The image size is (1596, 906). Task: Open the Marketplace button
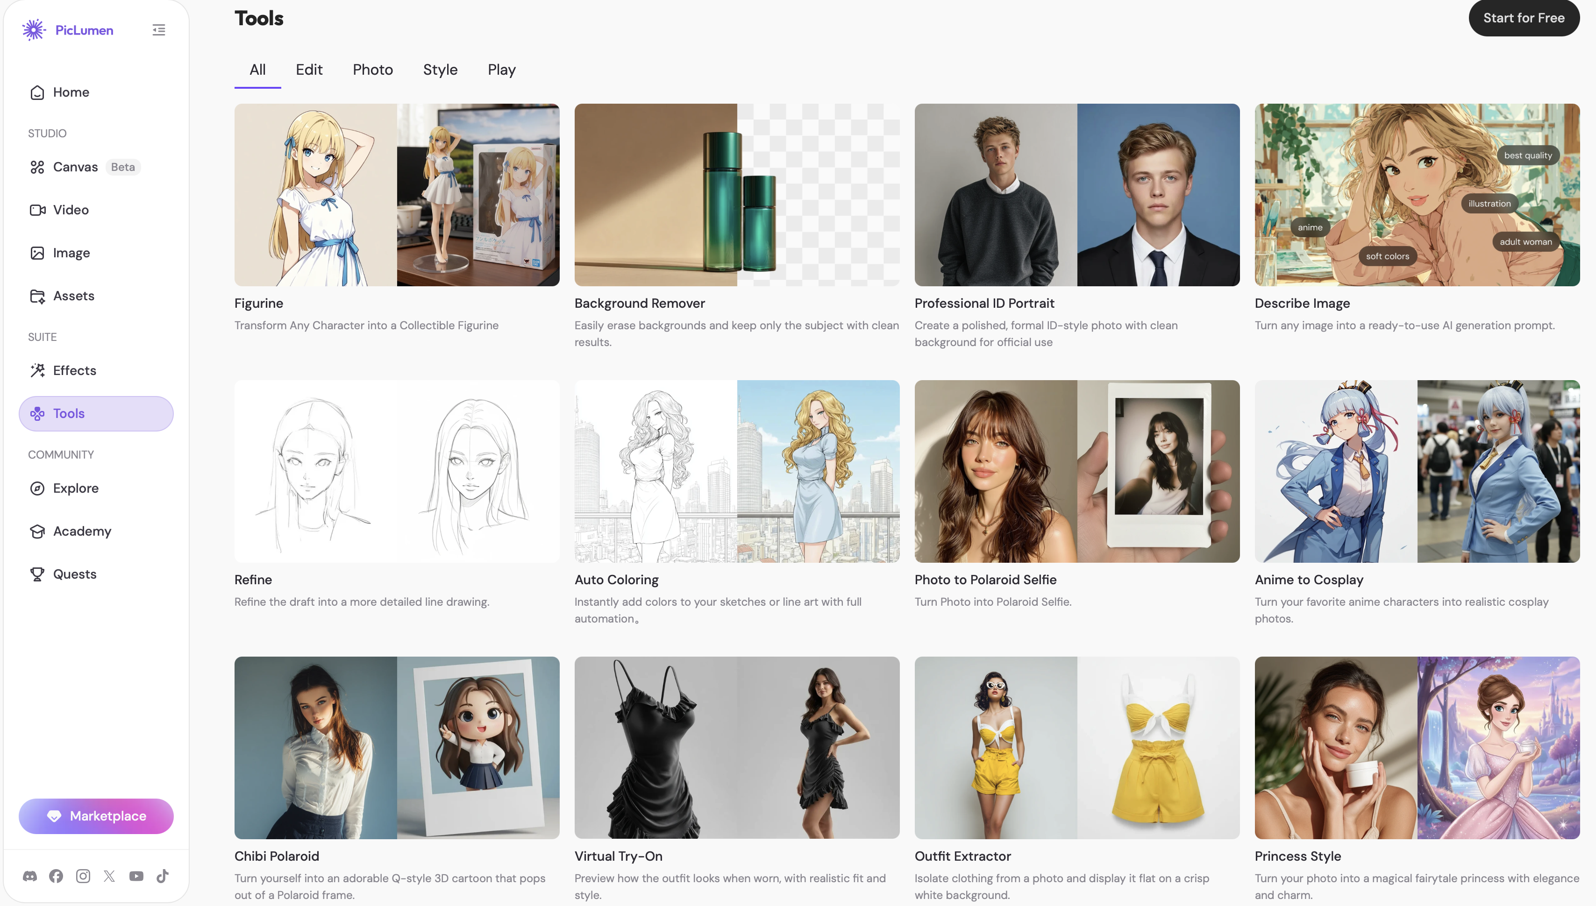pos(96,816)
